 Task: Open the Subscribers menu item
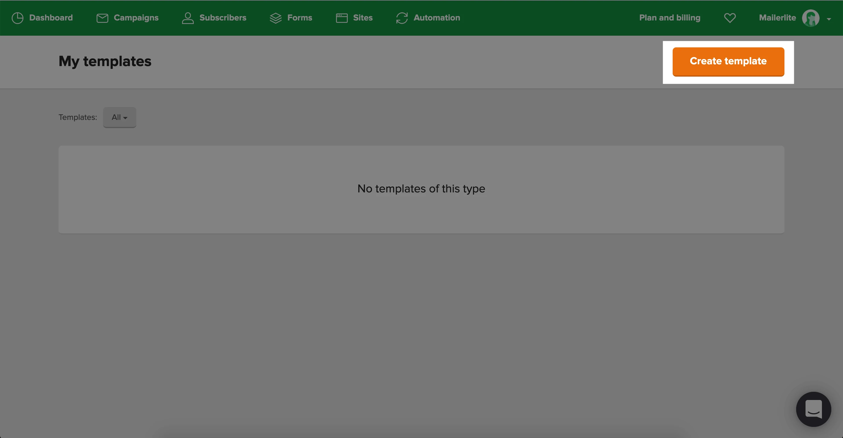pos(222,18)
